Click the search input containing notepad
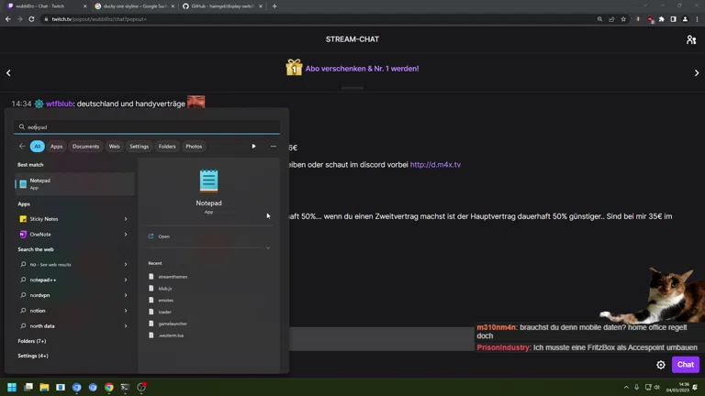This screenshot has height=396, width=705. pyautogui.click(x=147, y=127)
